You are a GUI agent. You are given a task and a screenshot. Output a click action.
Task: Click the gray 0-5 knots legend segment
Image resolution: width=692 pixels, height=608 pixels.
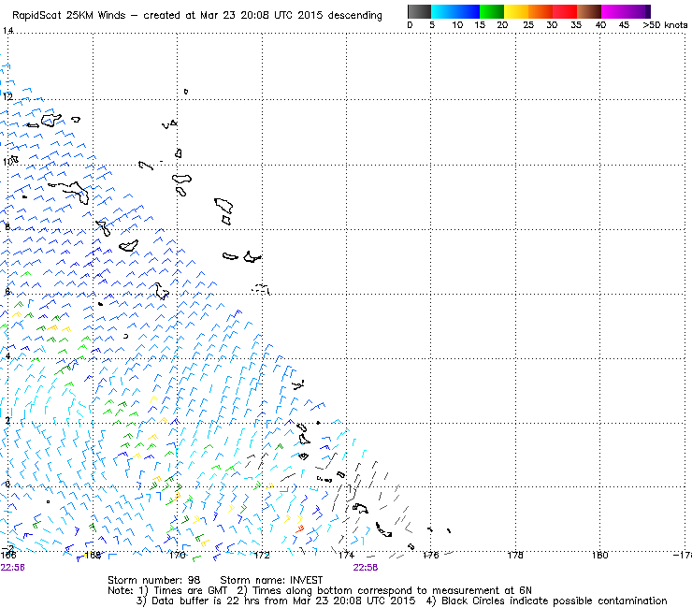click(x=419, y=11)
